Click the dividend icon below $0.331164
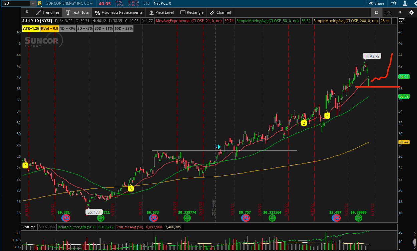 pos(272,218)
